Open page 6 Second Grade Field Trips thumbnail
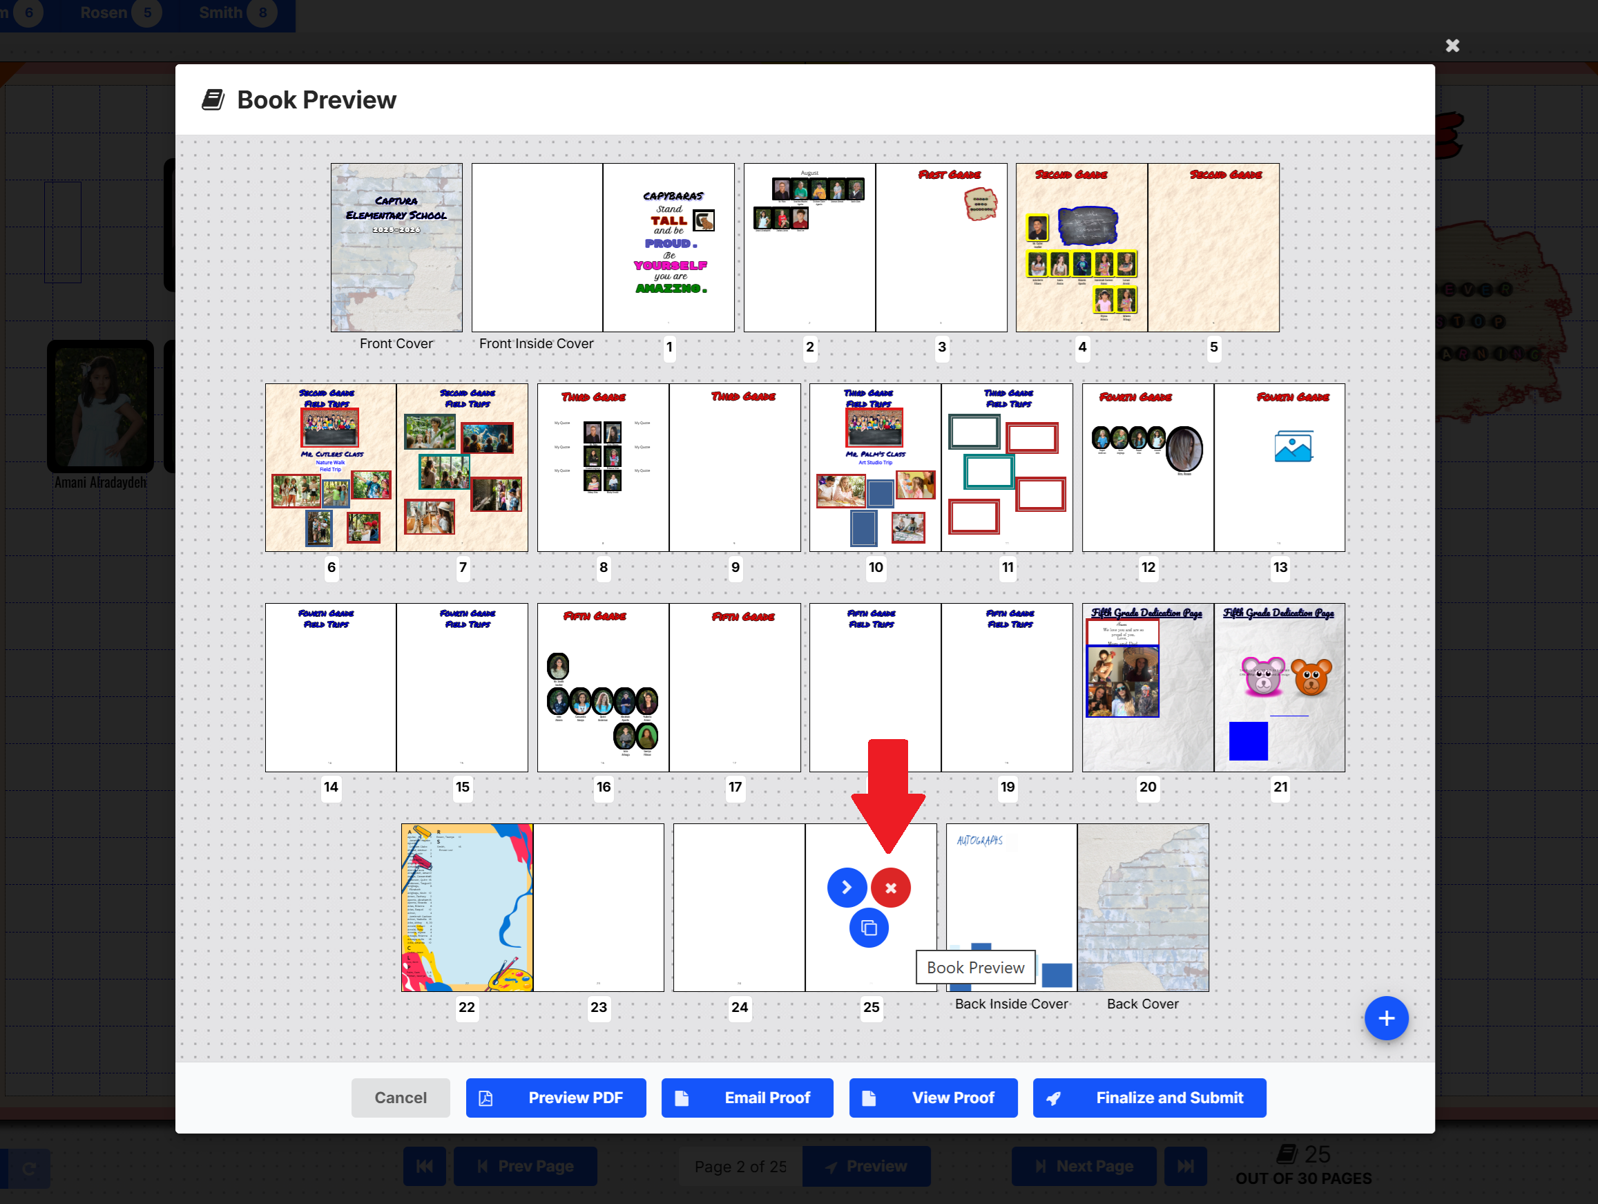The image size is (1598, 1204). 330,468
